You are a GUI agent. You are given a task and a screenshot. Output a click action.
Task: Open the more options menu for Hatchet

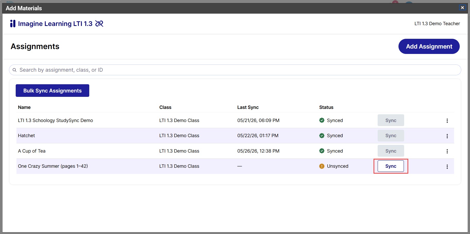tap(447, 136)
